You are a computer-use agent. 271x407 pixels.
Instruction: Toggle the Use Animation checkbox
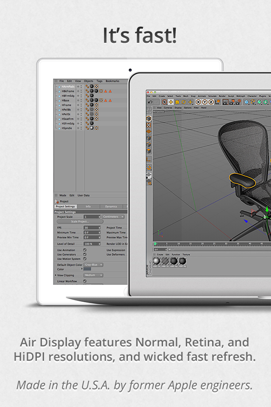pos(85,250)
